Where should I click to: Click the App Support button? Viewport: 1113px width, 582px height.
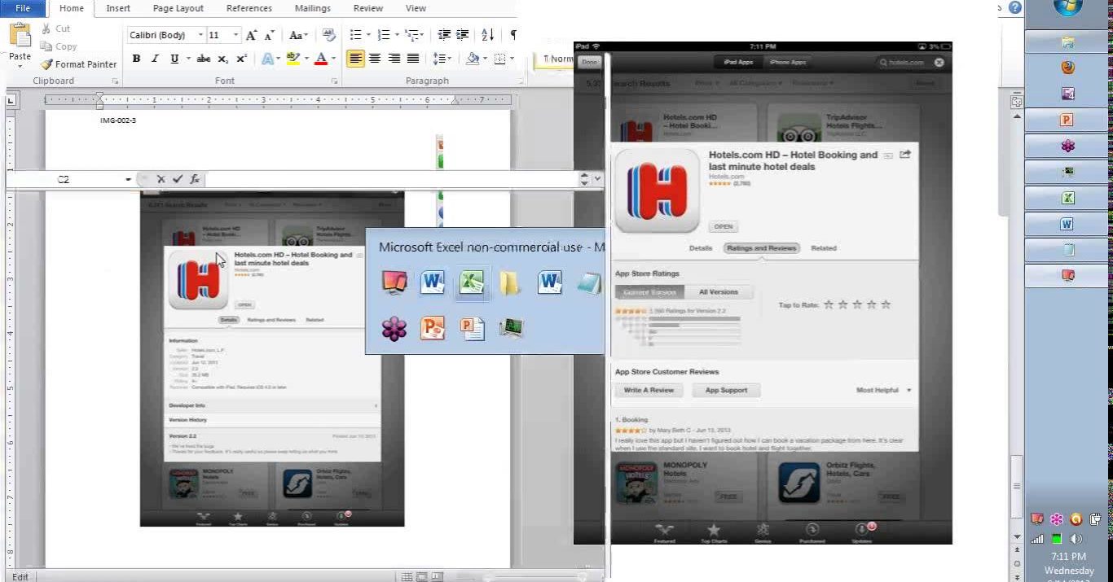725,391
